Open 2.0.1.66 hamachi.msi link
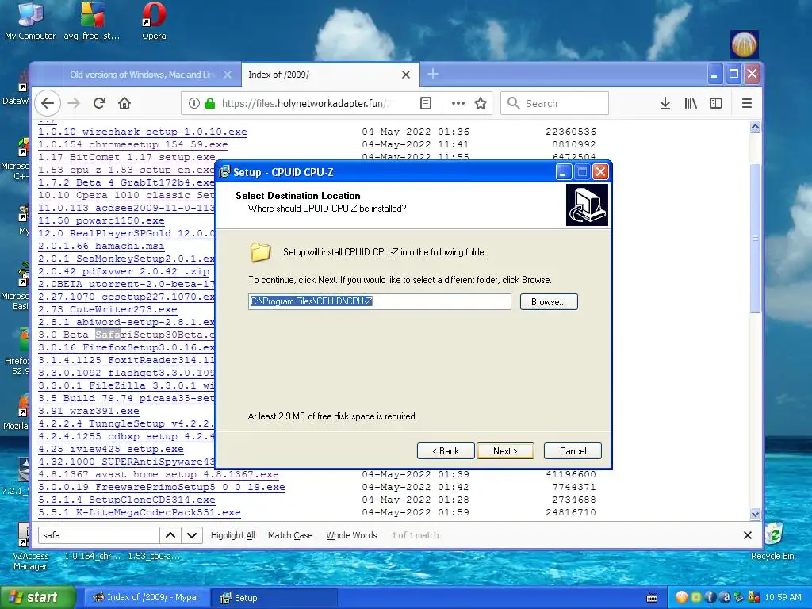 101,246
